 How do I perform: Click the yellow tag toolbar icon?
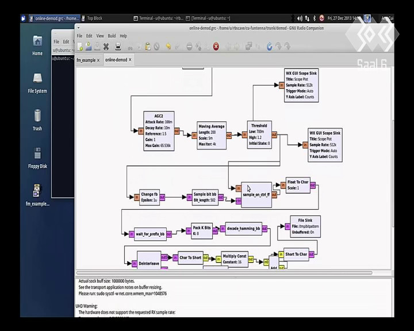[x=168, y=47]
